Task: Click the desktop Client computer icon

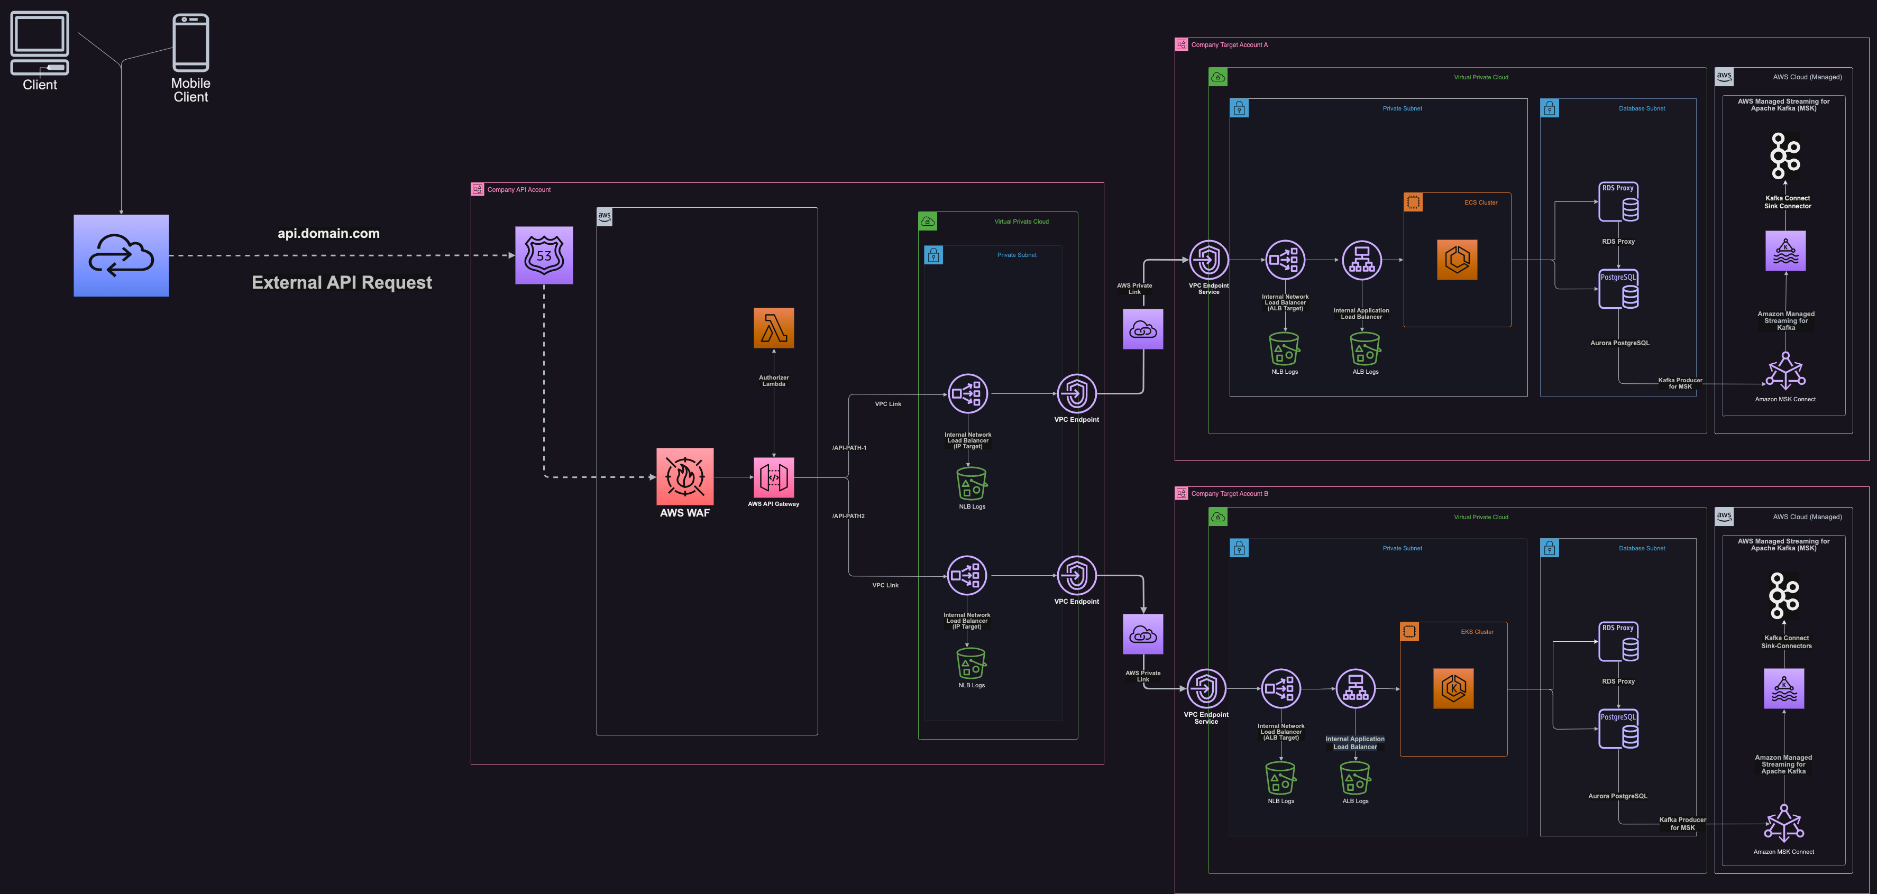Action: tap(39, 43)
